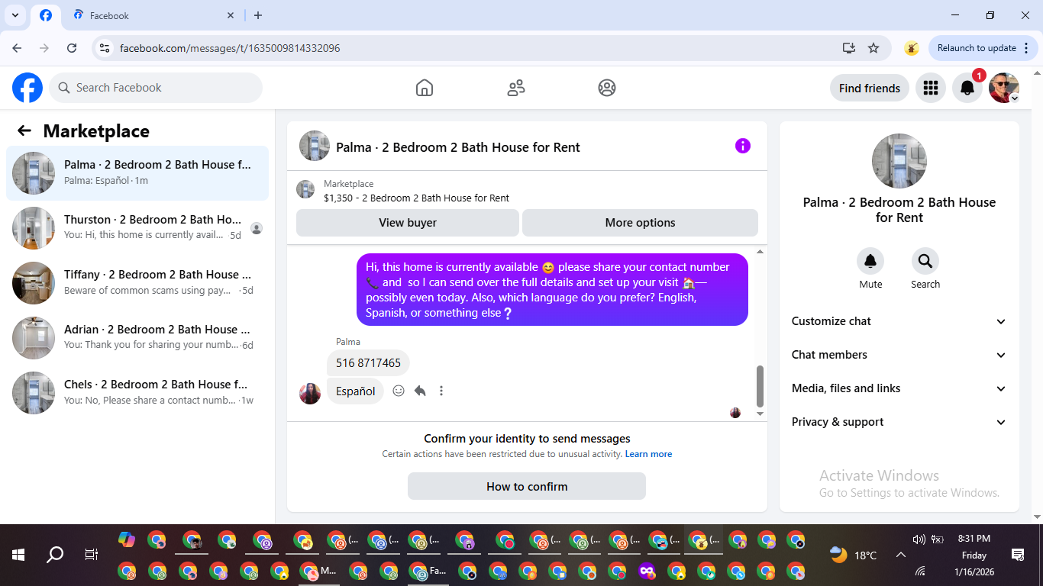
Task: Mute this conversation with bell icon
Action: [870, 262]
